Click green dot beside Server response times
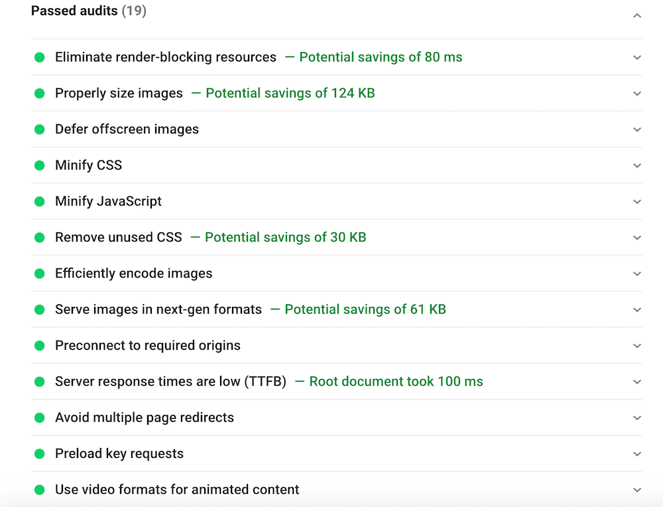 point(40,382)
